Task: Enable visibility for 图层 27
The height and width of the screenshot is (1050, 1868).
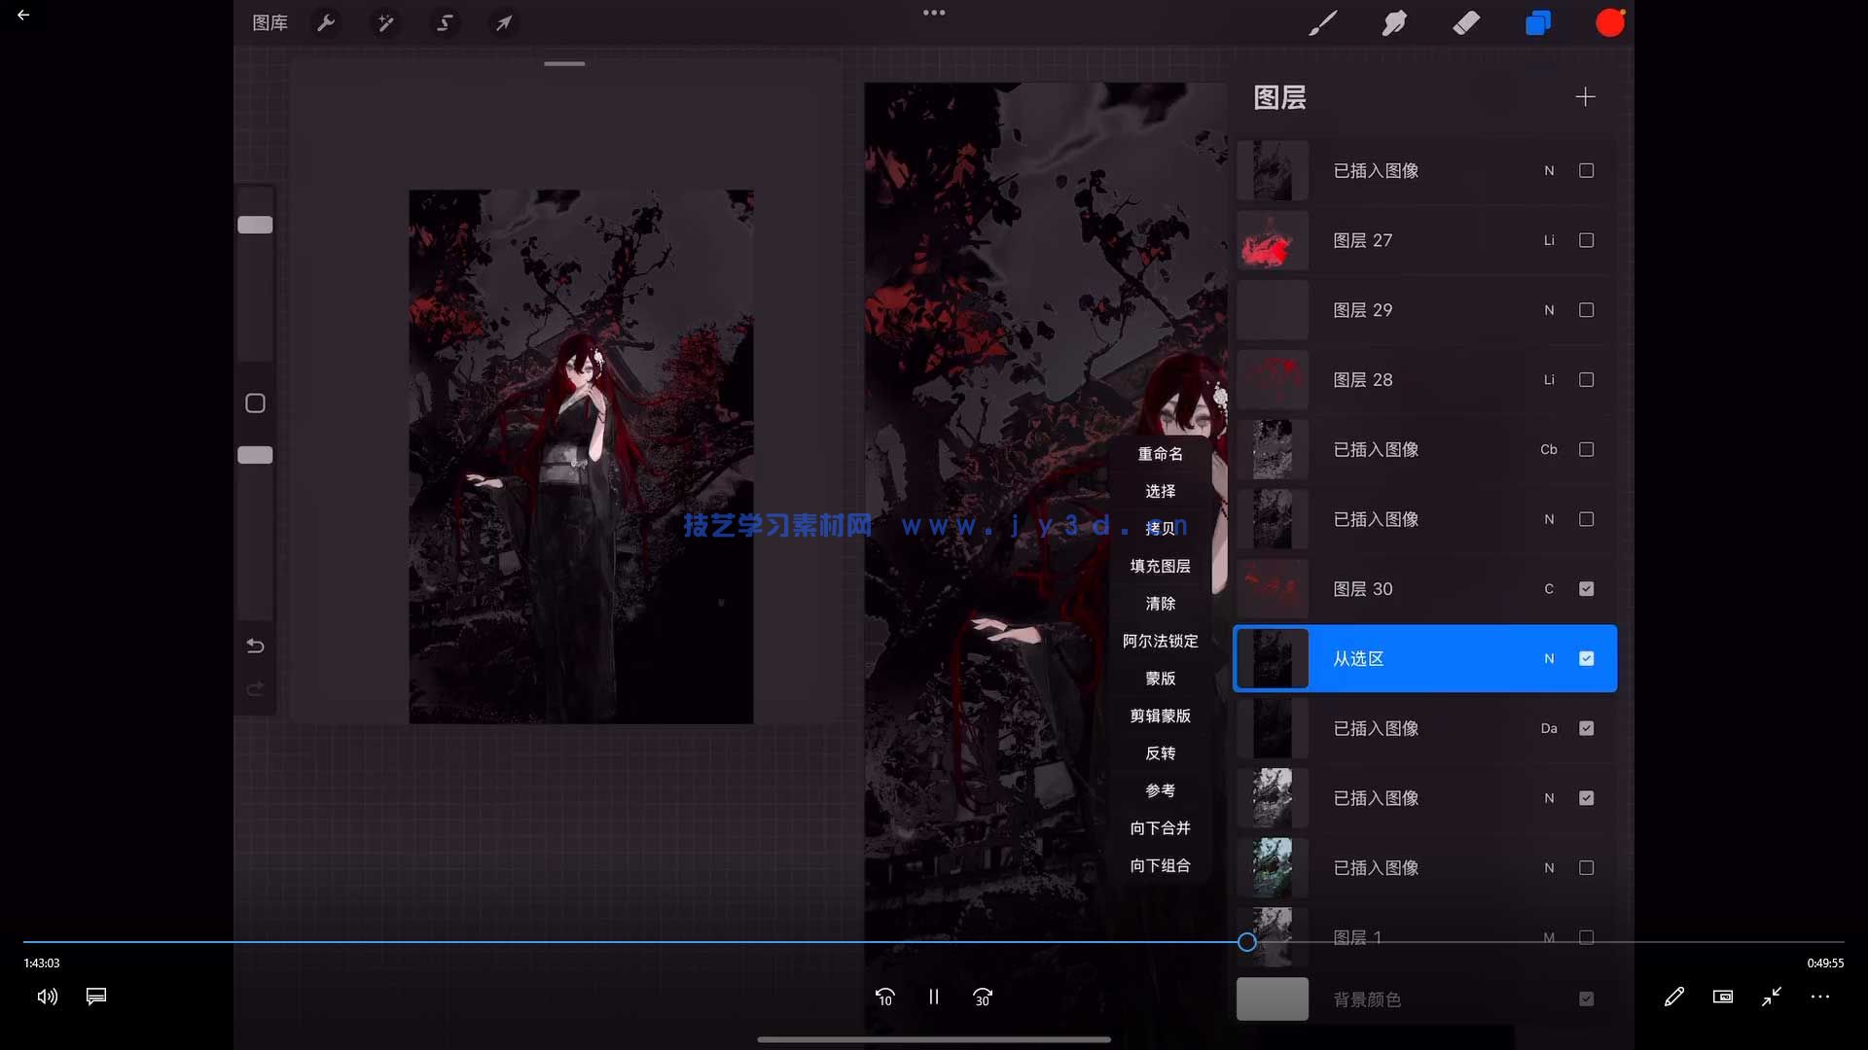Action: coord(1587,240)
